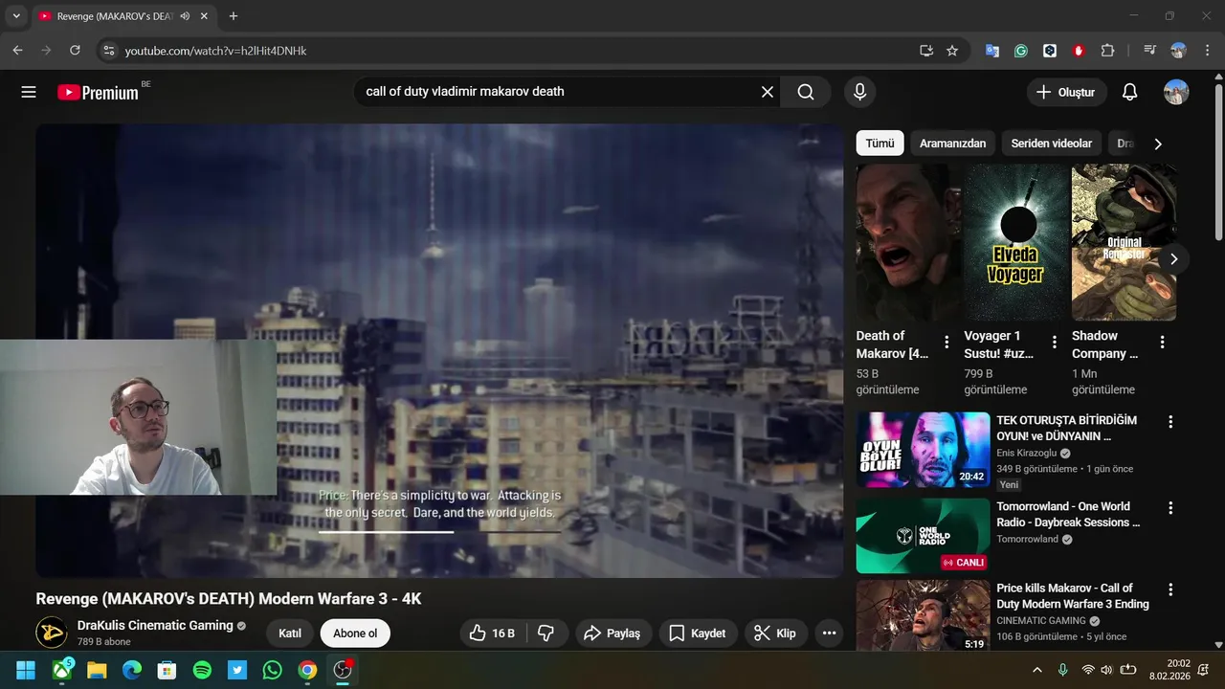Select the Aramanızdan filter chip

tap(952, 144)
